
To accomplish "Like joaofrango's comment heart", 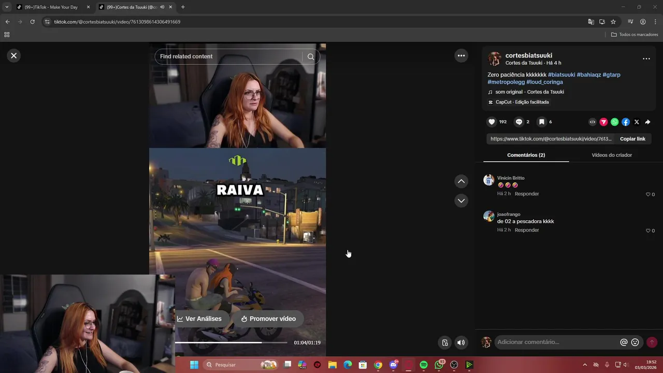I will [648, 231].
